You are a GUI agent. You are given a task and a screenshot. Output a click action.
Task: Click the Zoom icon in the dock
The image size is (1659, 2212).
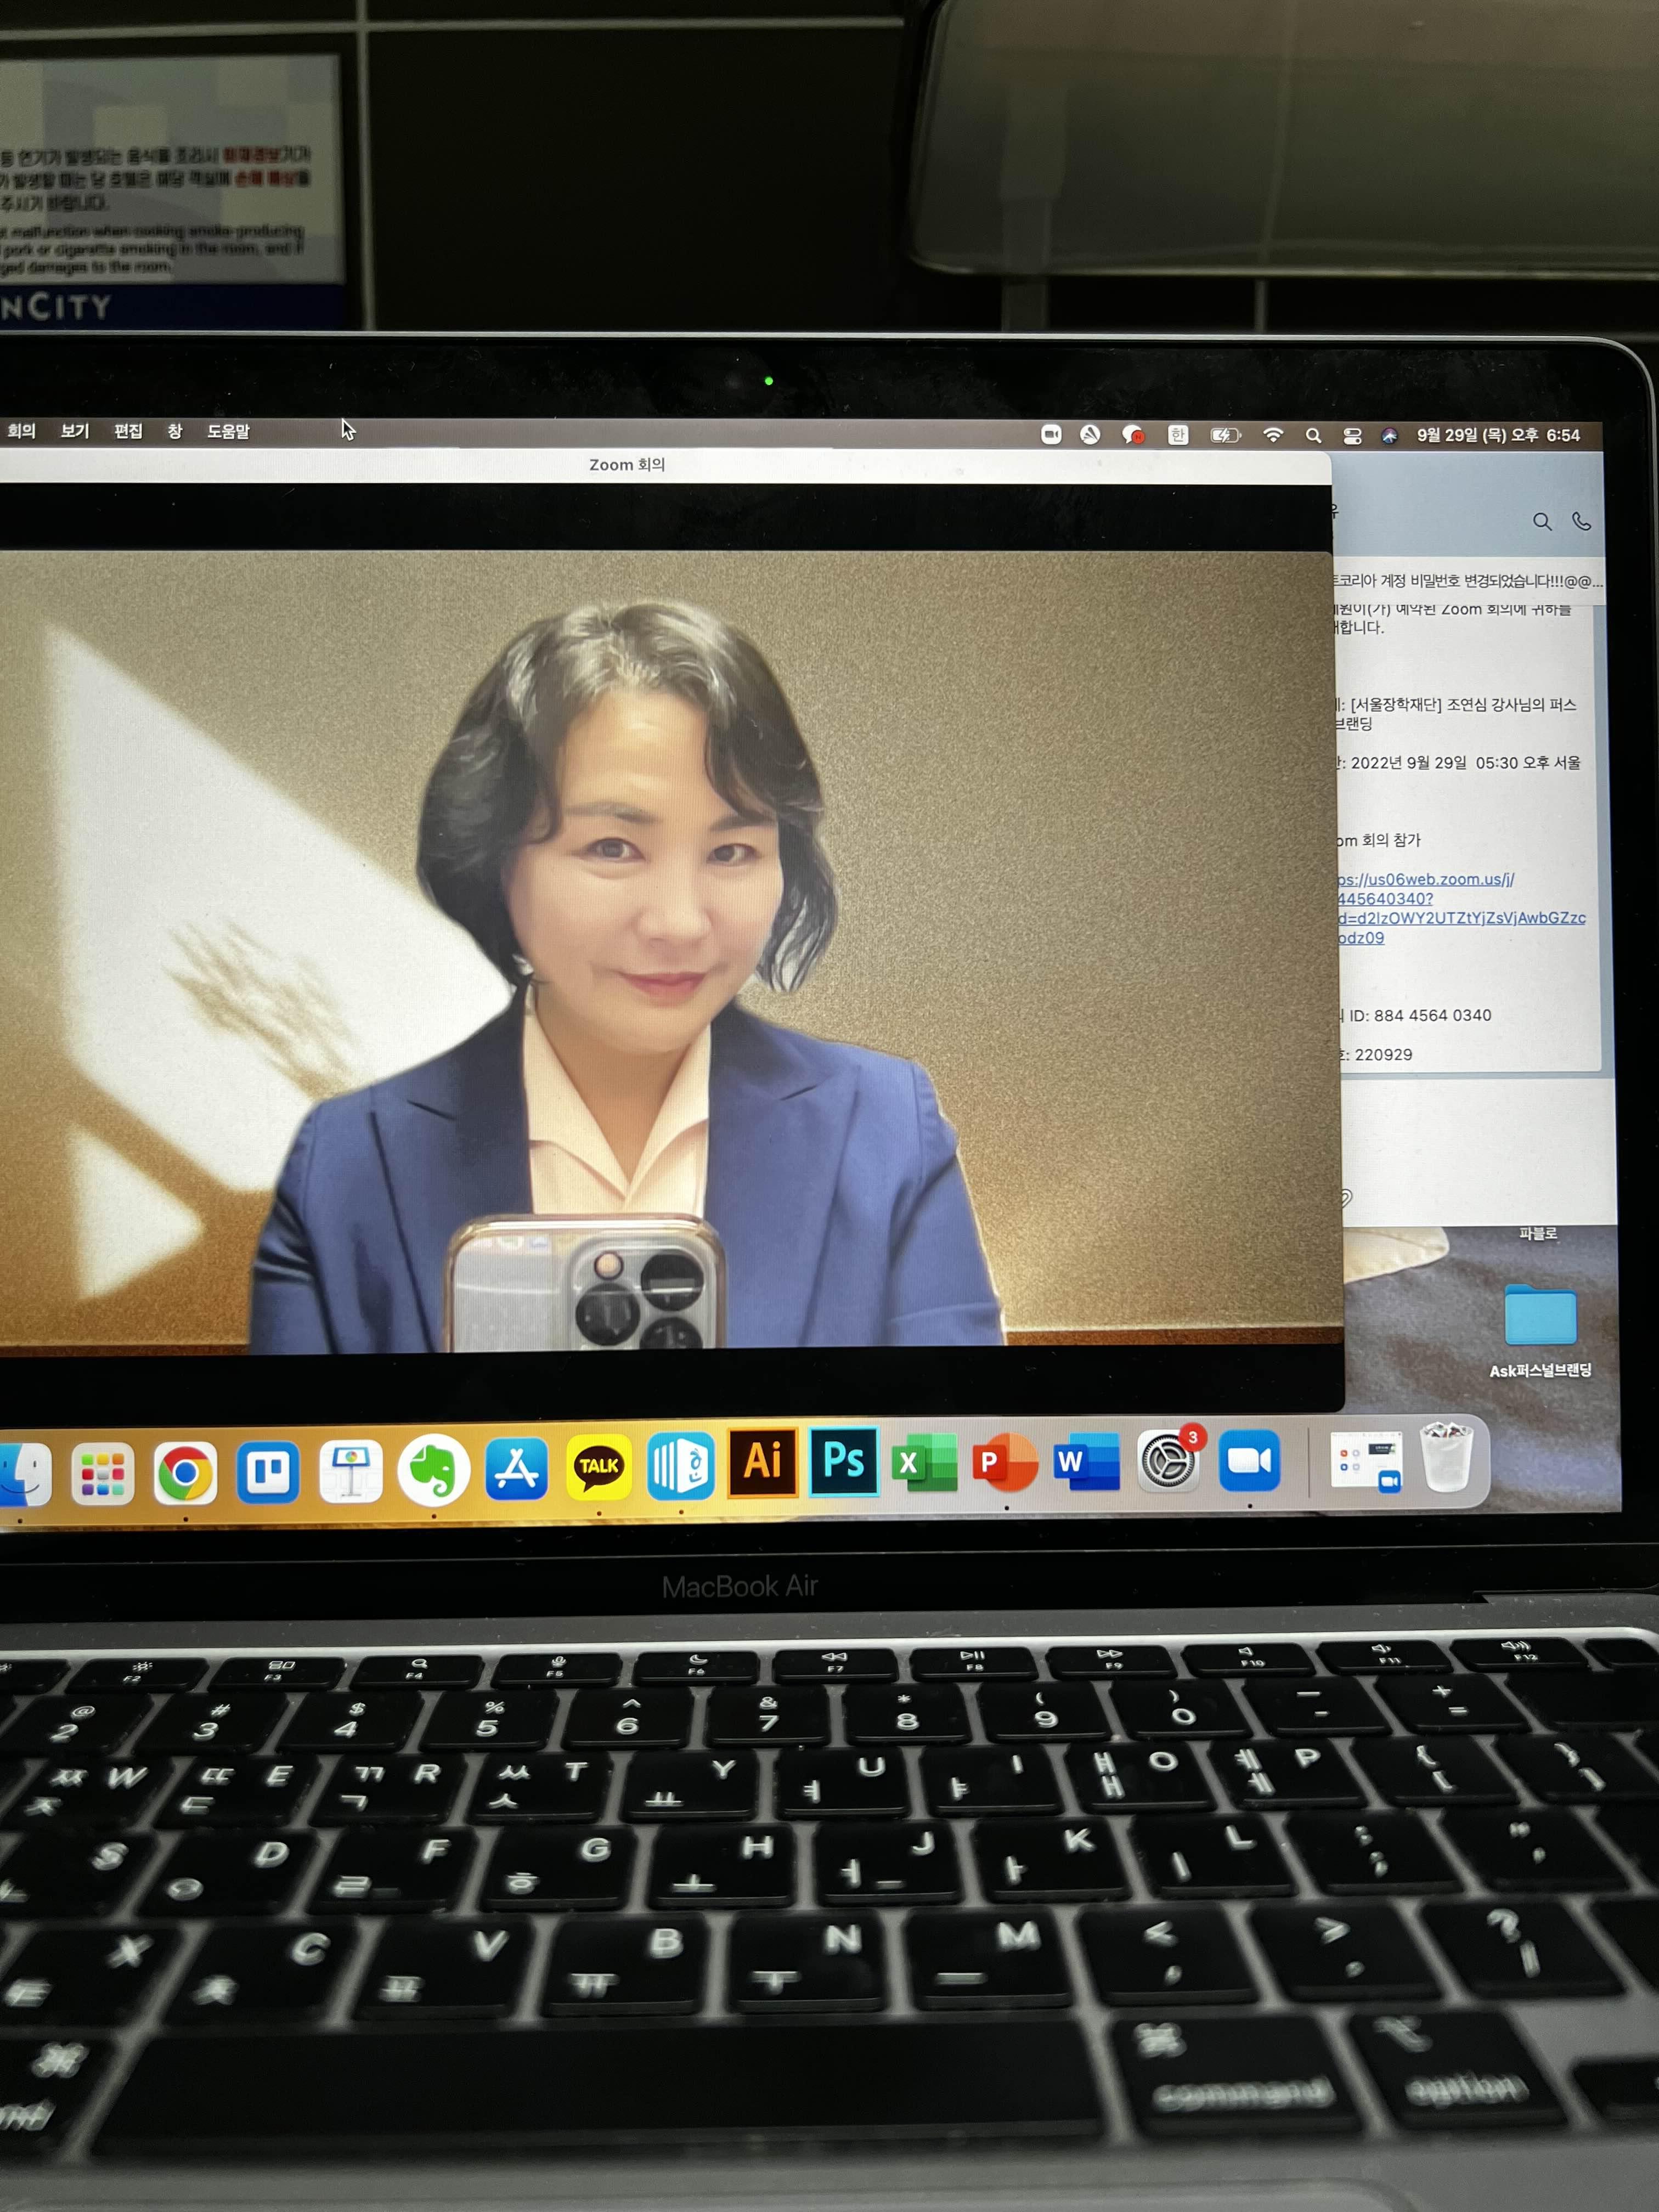click(1249, 1462)
